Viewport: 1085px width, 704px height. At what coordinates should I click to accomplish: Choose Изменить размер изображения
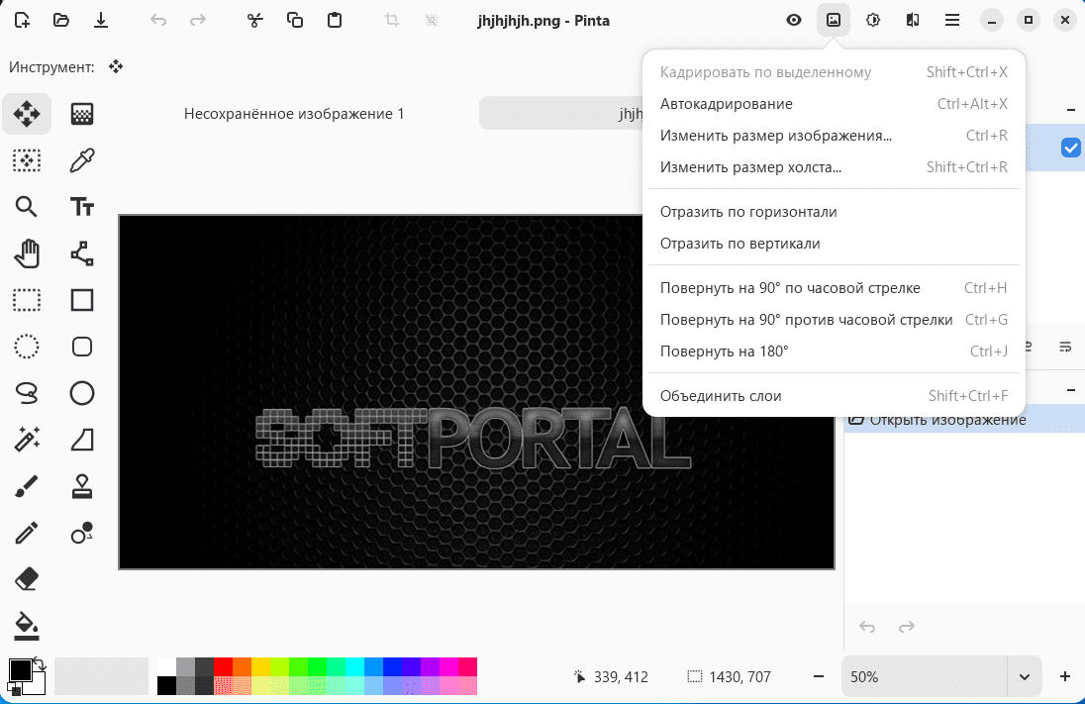coord(834,136)
